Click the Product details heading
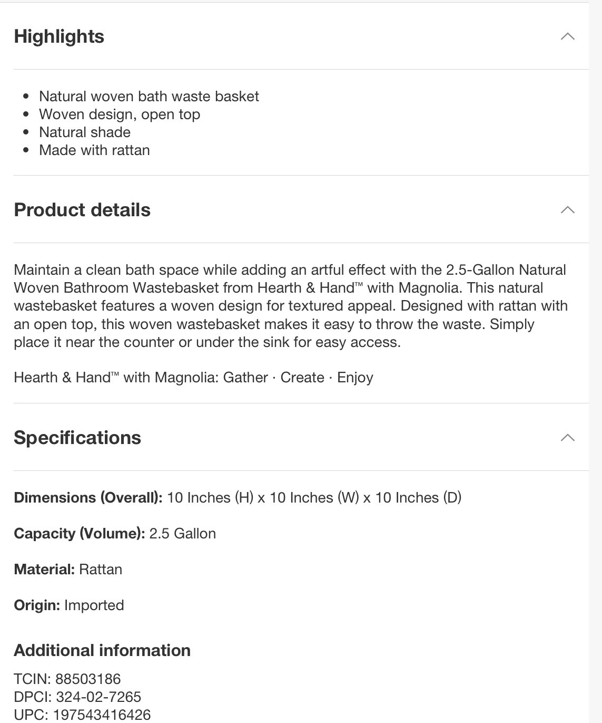The width and height of the screenshot is (602, 723). pos(82,210)
